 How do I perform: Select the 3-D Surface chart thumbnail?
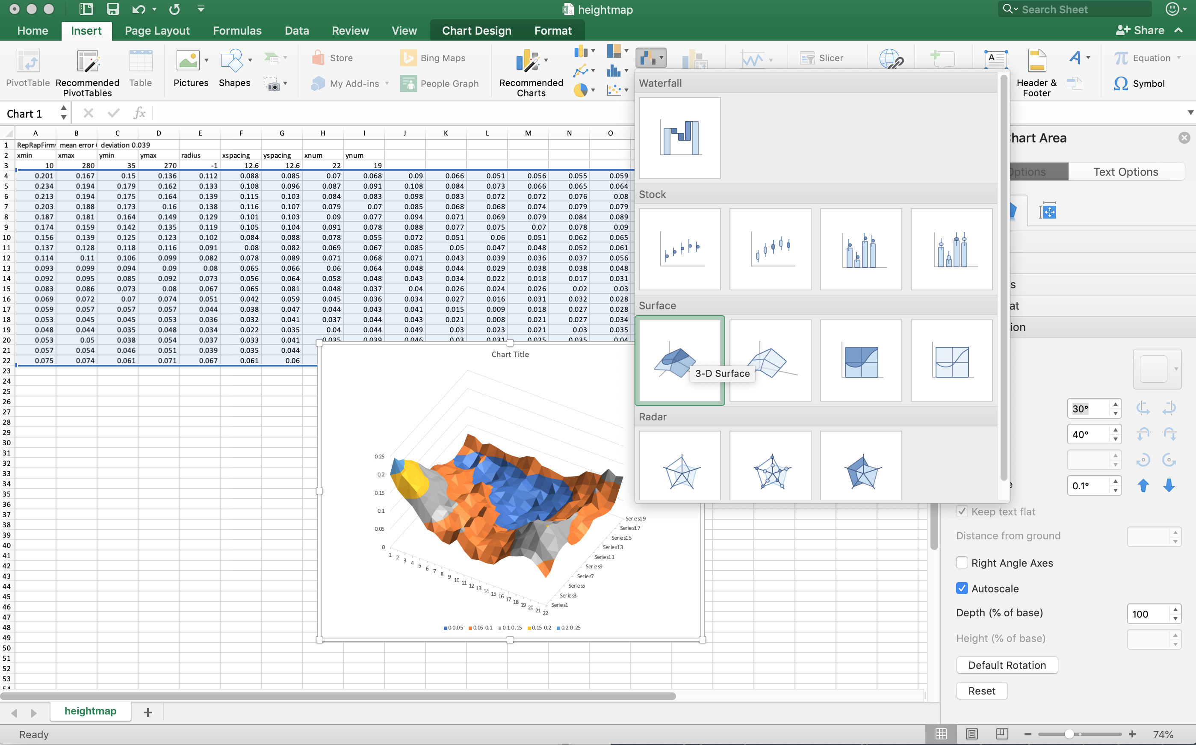click(679, 360)
